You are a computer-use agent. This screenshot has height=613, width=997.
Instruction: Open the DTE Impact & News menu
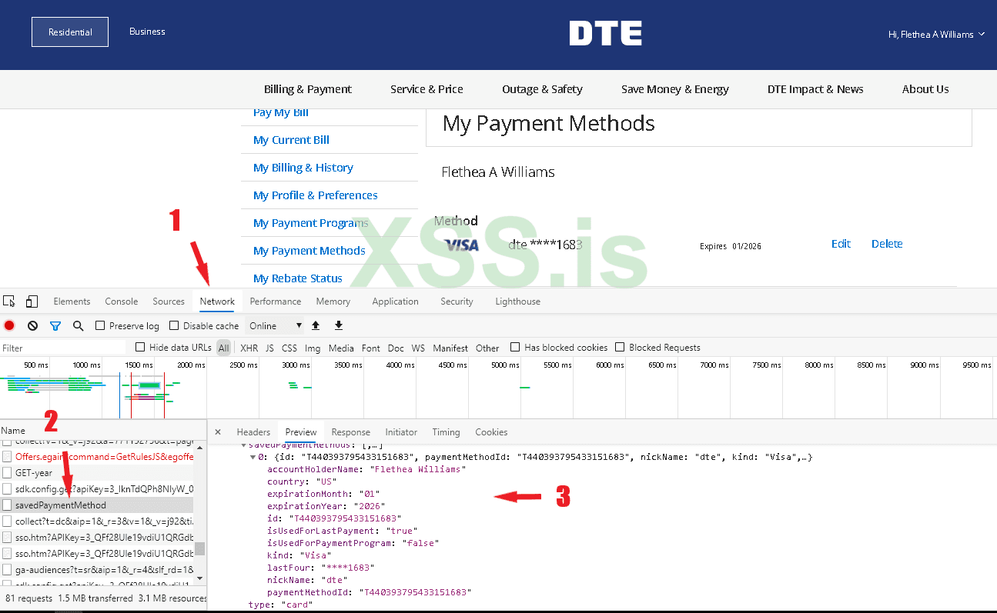pos(815,89)
